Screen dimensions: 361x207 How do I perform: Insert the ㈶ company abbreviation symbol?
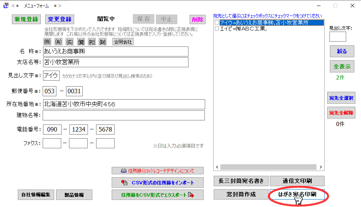pyautogui.click(x=103, y=42)
